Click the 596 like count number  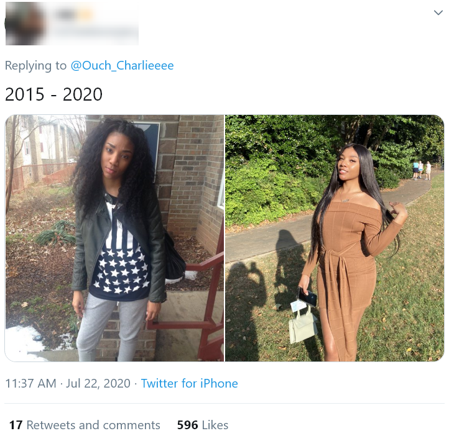[x=188, y=425]
